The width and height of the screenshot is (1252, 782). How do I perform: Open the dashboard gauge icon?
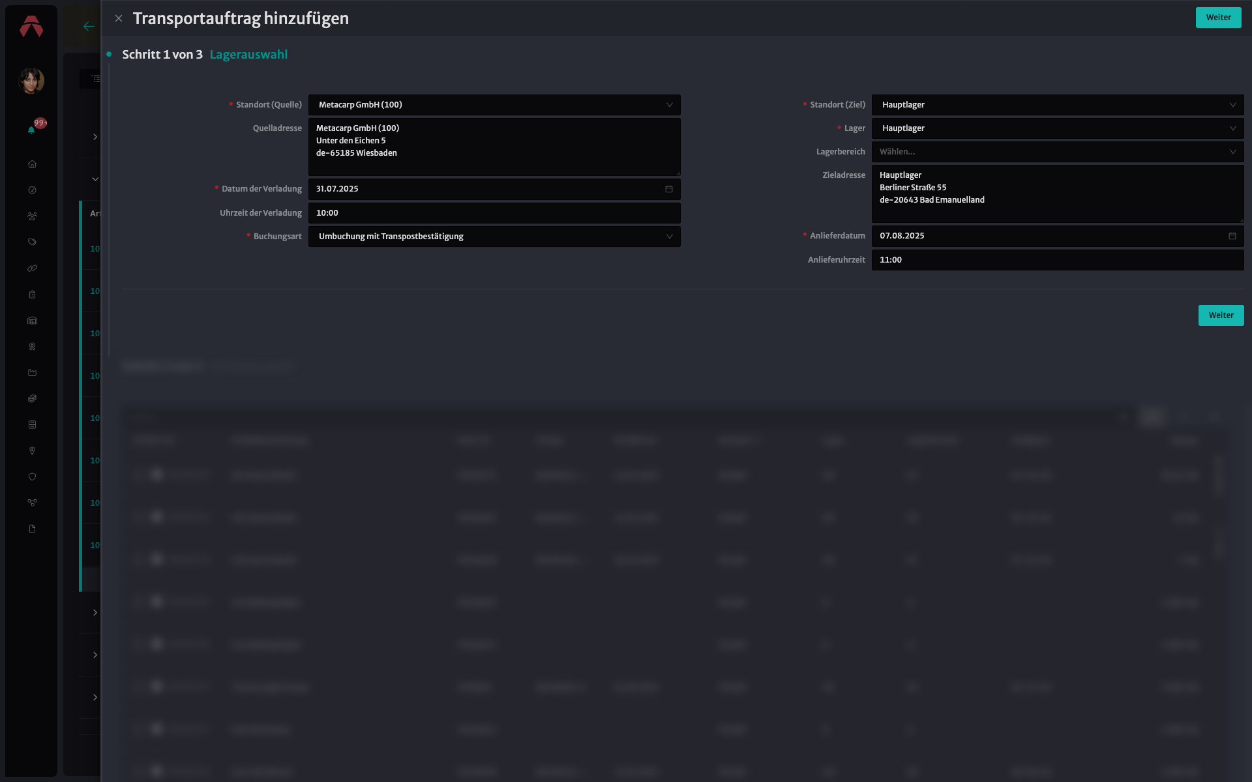[x=32, y=190]
